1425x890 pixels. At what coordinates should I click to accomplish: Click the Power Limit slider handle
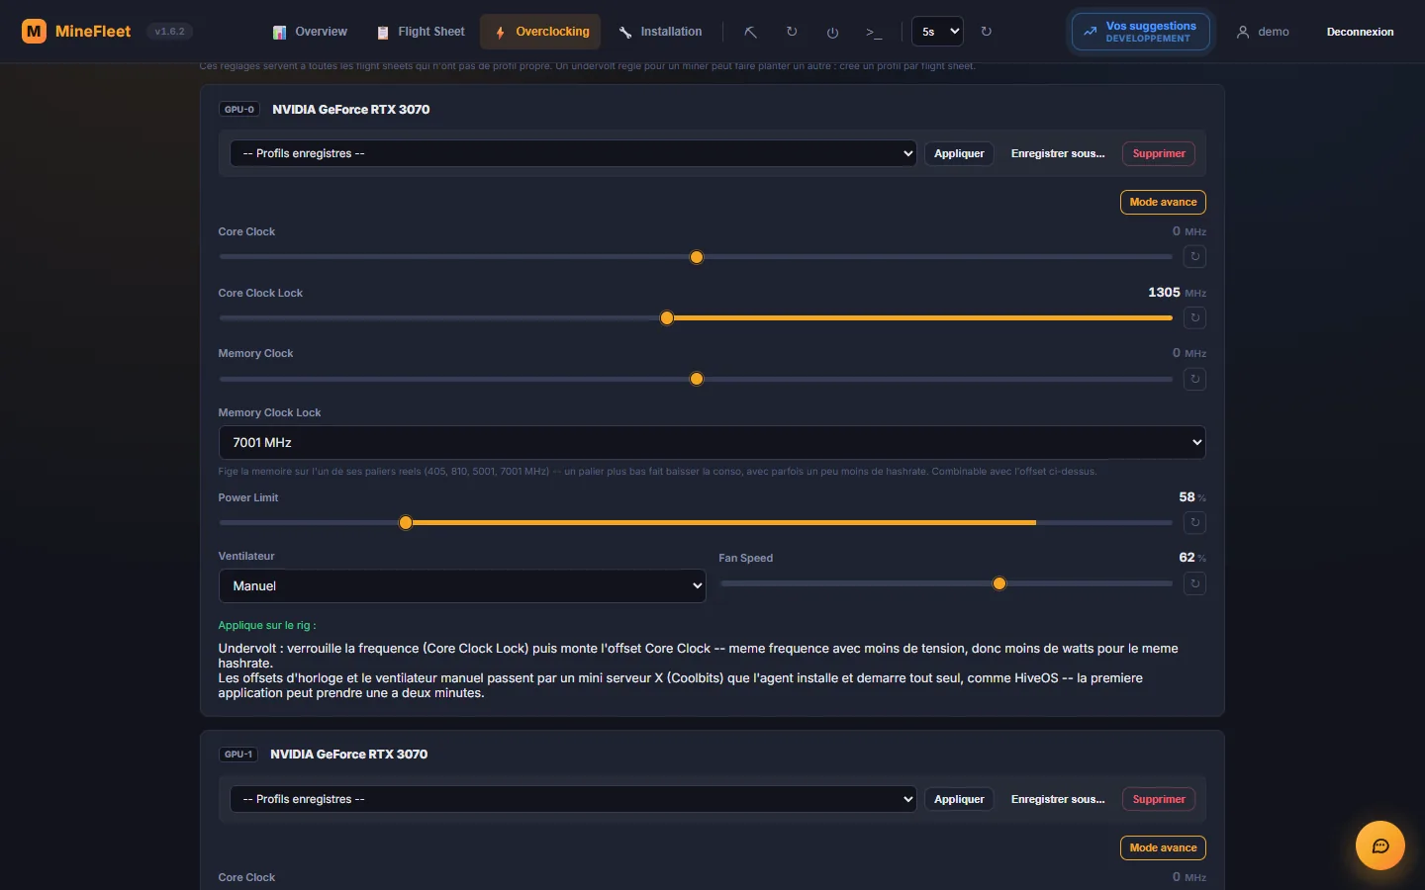point(406,522)
